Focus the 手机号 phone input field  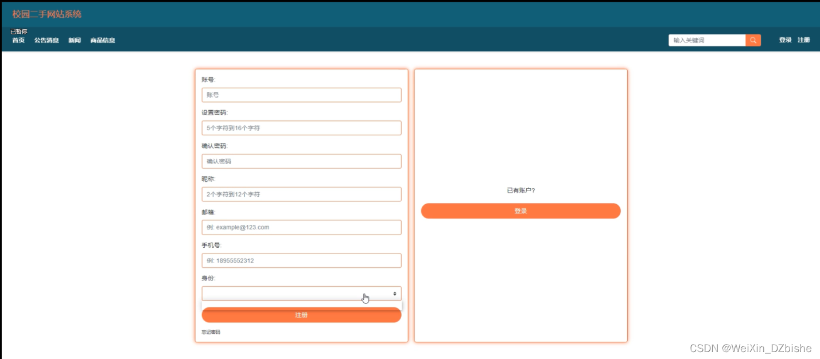[x=301, y=260]
